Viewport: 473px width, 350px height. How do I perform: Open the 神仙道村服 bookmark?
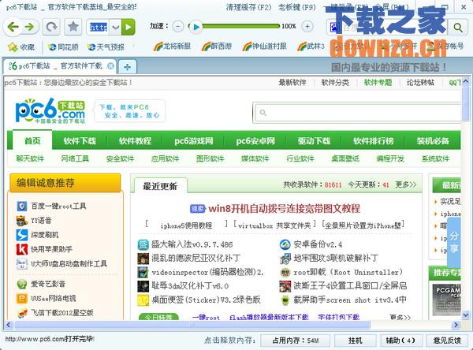click(265, 47)
